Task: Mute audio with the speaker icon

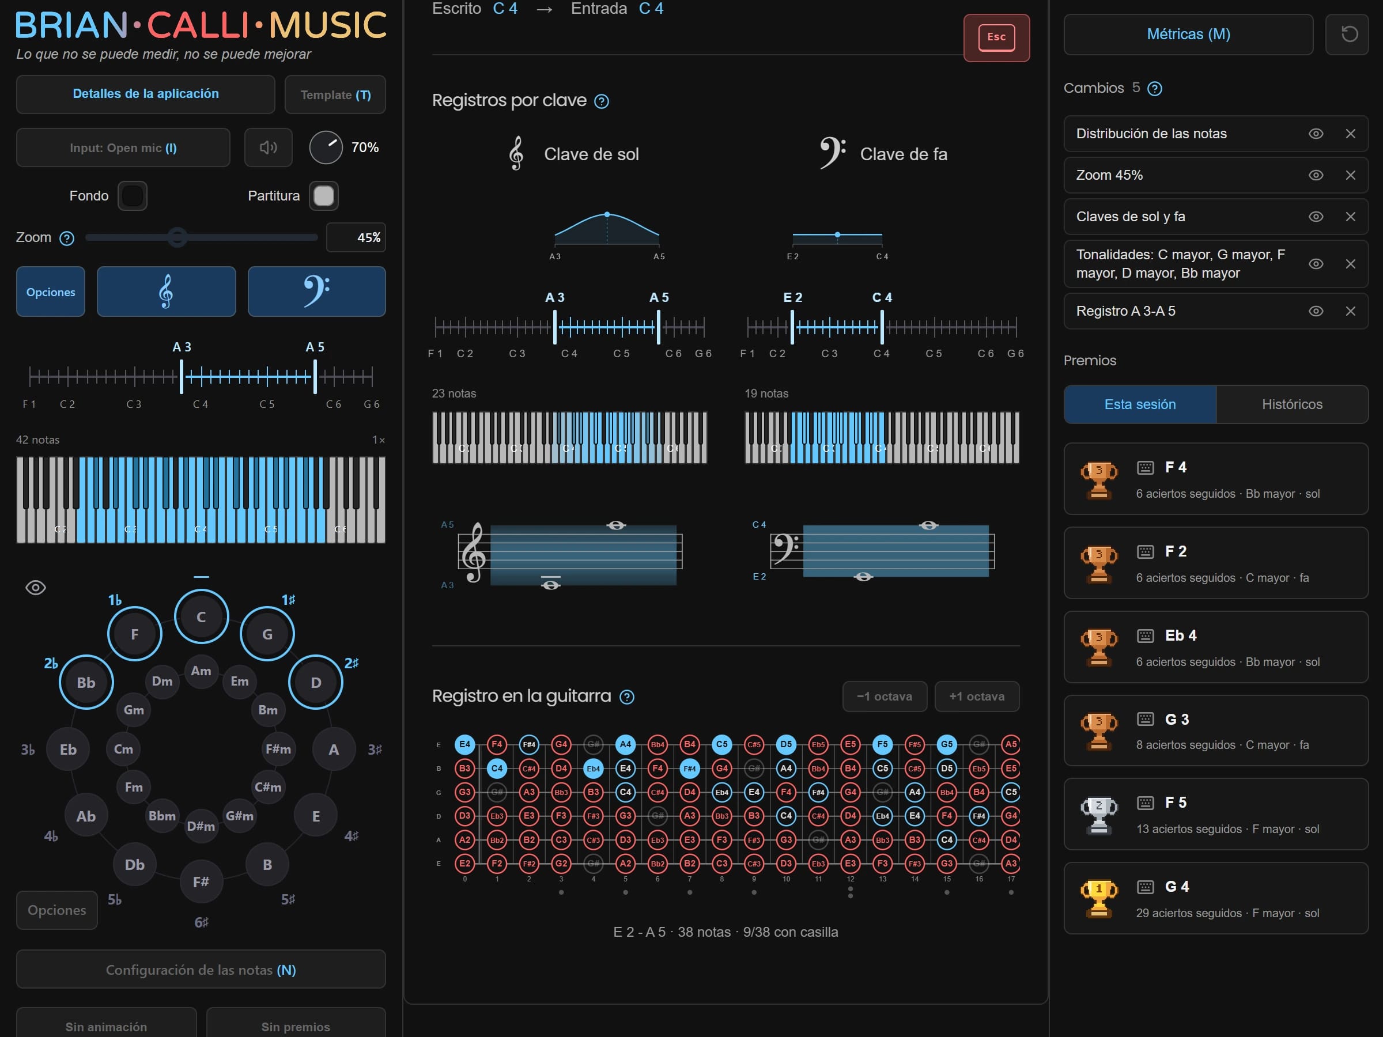Action: pyautogui.click(x=268, y=147)
